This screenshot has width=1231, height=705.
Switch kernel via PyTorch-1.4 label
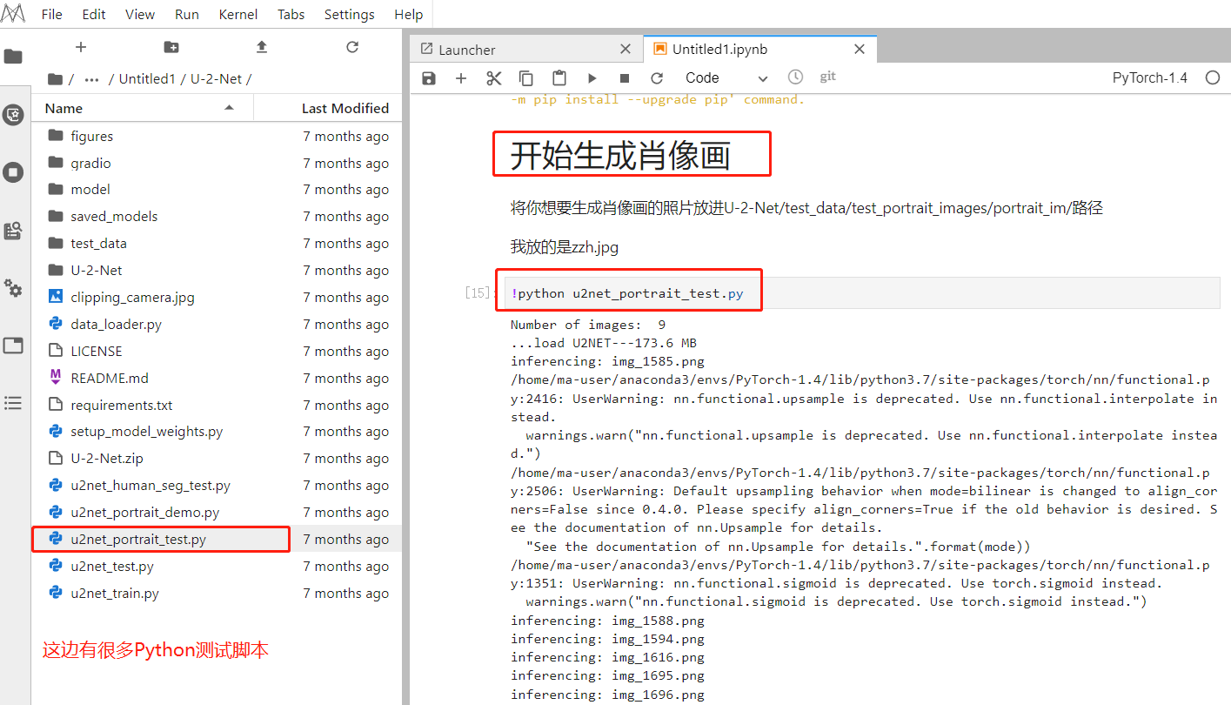point(1150,78)
